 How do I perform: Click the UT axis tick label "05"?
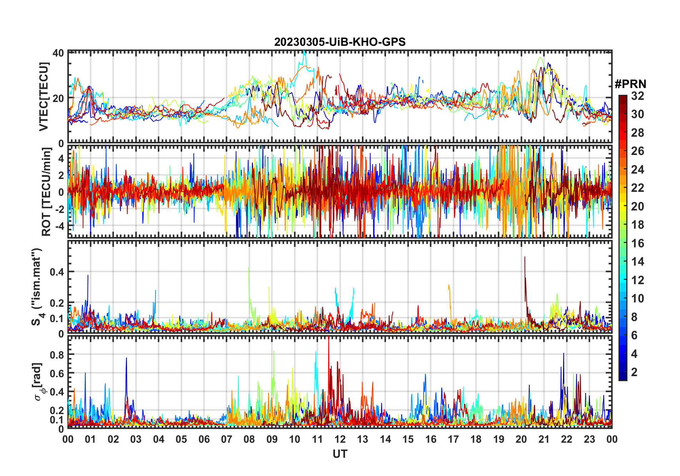(x=181, y=439)
